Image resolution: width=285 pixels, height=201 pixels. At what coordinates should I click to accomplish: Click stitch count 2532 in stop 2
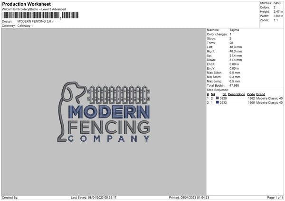[223, 103]
